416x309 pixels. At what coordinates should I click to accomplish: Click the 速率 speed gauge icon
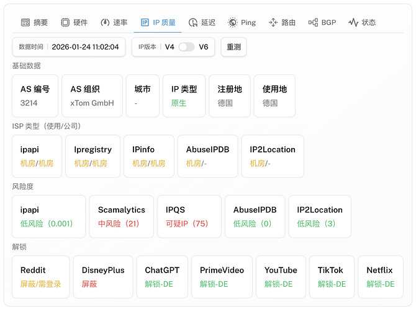click(105, 22)
